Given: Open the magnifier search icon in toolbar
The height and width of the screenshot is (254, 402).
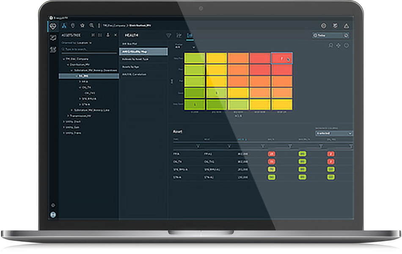Looking at the screenshot, I should pyautogui.click(x=91, y=26).
